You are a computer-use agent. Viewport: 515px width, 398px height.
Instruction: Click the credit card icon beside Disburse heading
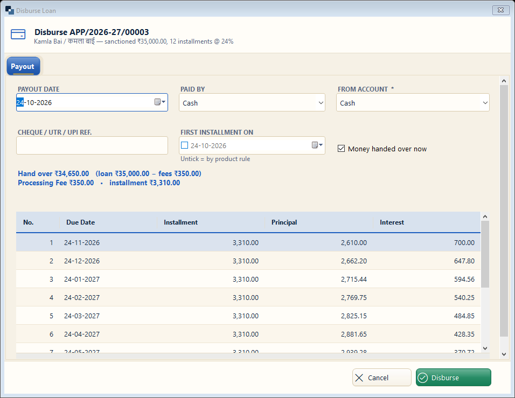click(18, 34)
